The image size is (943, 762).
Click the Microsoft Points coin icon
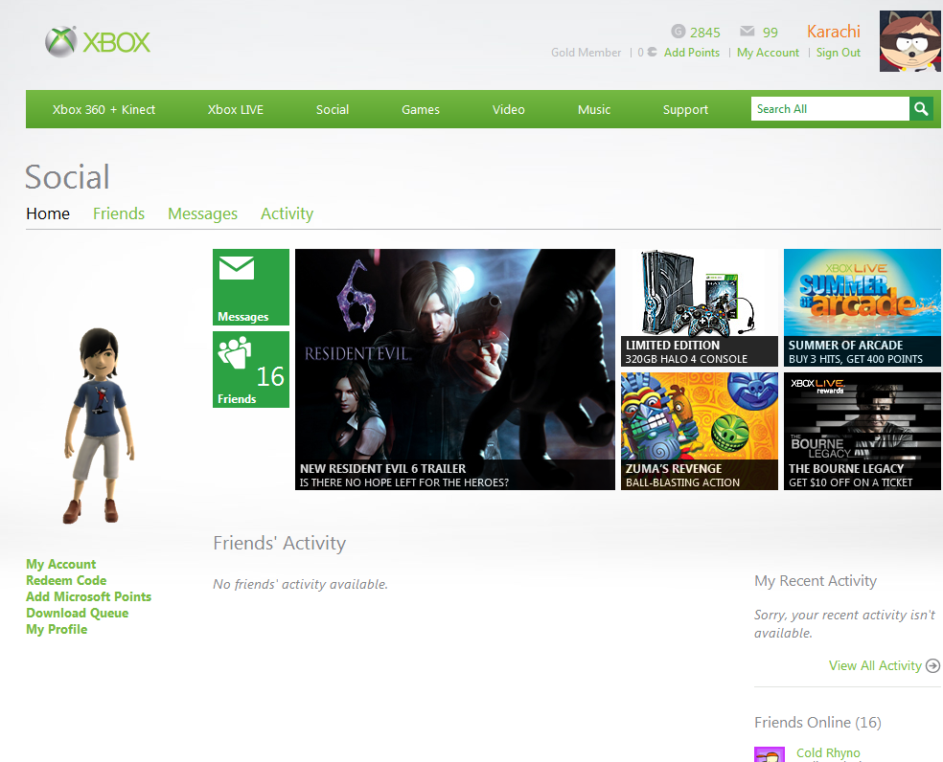click(652, 53)
